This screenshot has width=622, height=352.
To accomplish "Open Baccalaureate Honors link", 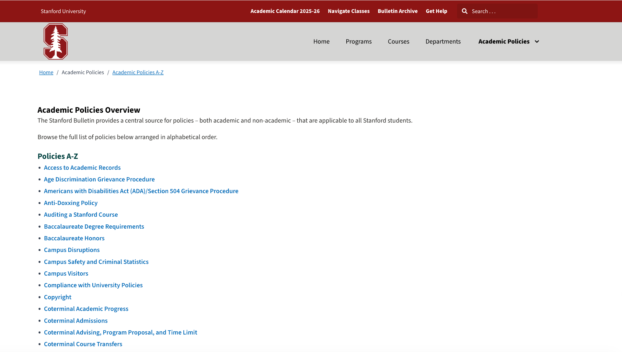I will [74, 238].
